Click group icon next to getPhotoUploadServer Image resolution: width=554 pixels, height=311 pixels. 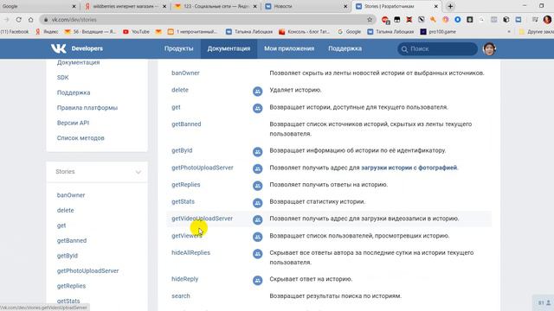258,168
